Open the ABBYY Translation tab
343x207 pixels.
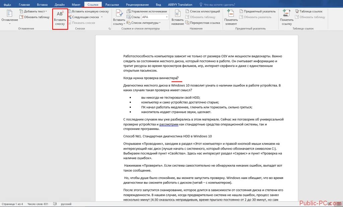coord(180,5)
